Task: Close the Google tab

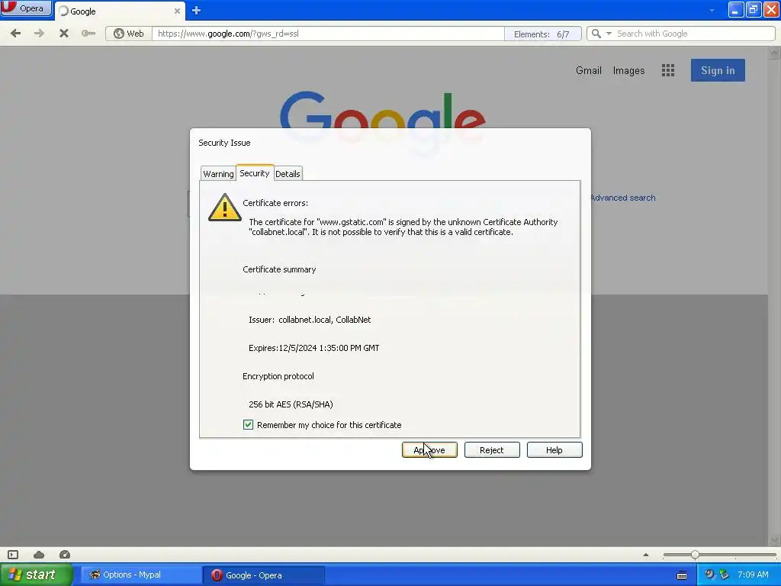Action: (177, 11)
